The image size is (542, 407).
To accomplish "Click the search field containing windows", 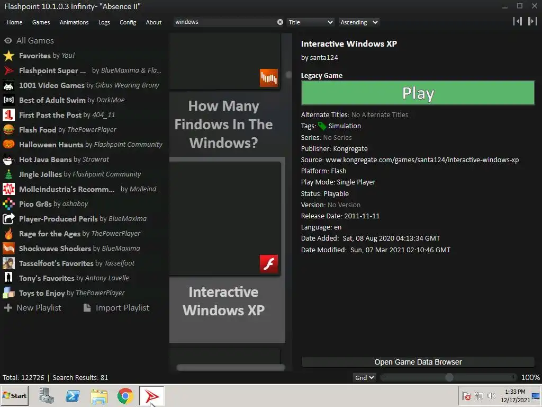I will (224, 22).
